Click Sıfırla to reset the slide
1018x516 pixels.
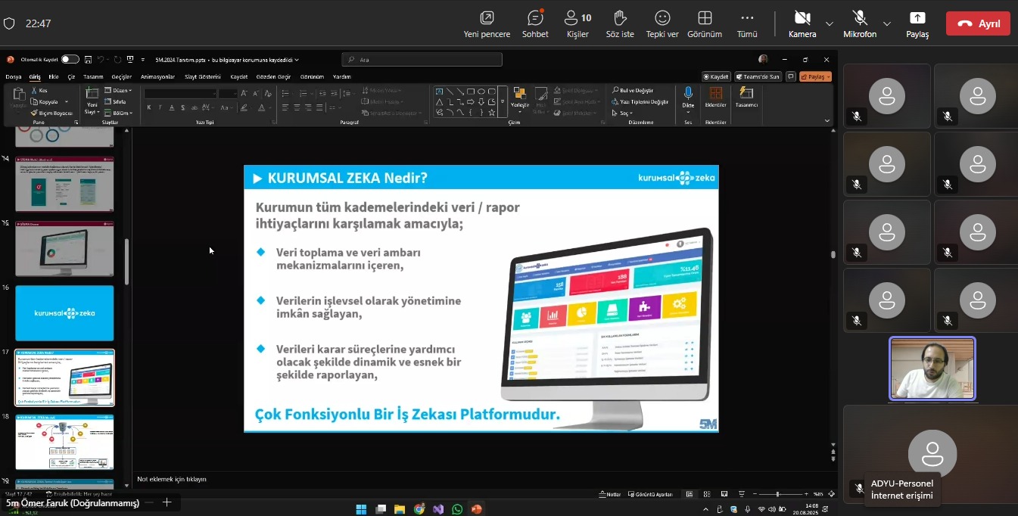point(116,101)
